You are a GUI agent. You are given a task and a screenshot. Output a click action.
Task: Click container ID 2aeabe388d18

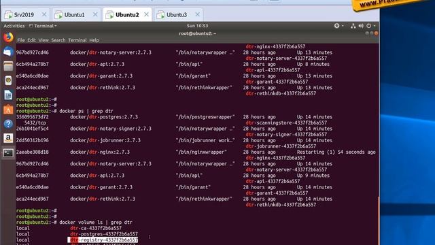point(32,152)
